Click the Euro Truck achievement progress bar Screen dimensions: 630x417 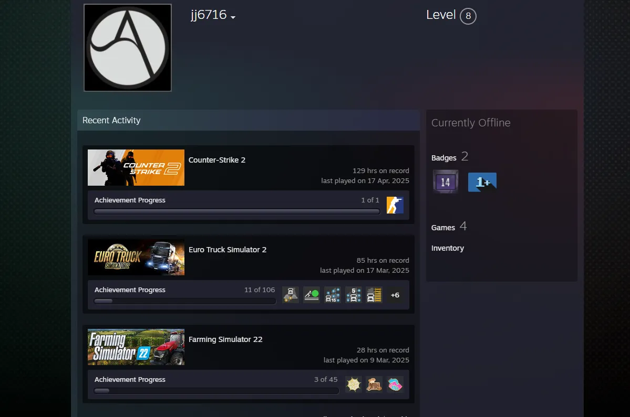tap(185, 301)
